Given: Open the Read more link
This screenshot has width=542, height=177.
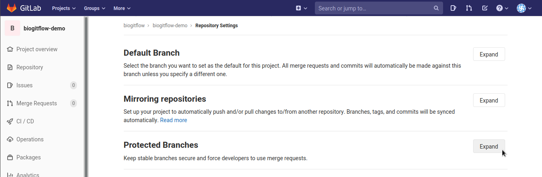Looking at the screenshot, I should 173,120.
